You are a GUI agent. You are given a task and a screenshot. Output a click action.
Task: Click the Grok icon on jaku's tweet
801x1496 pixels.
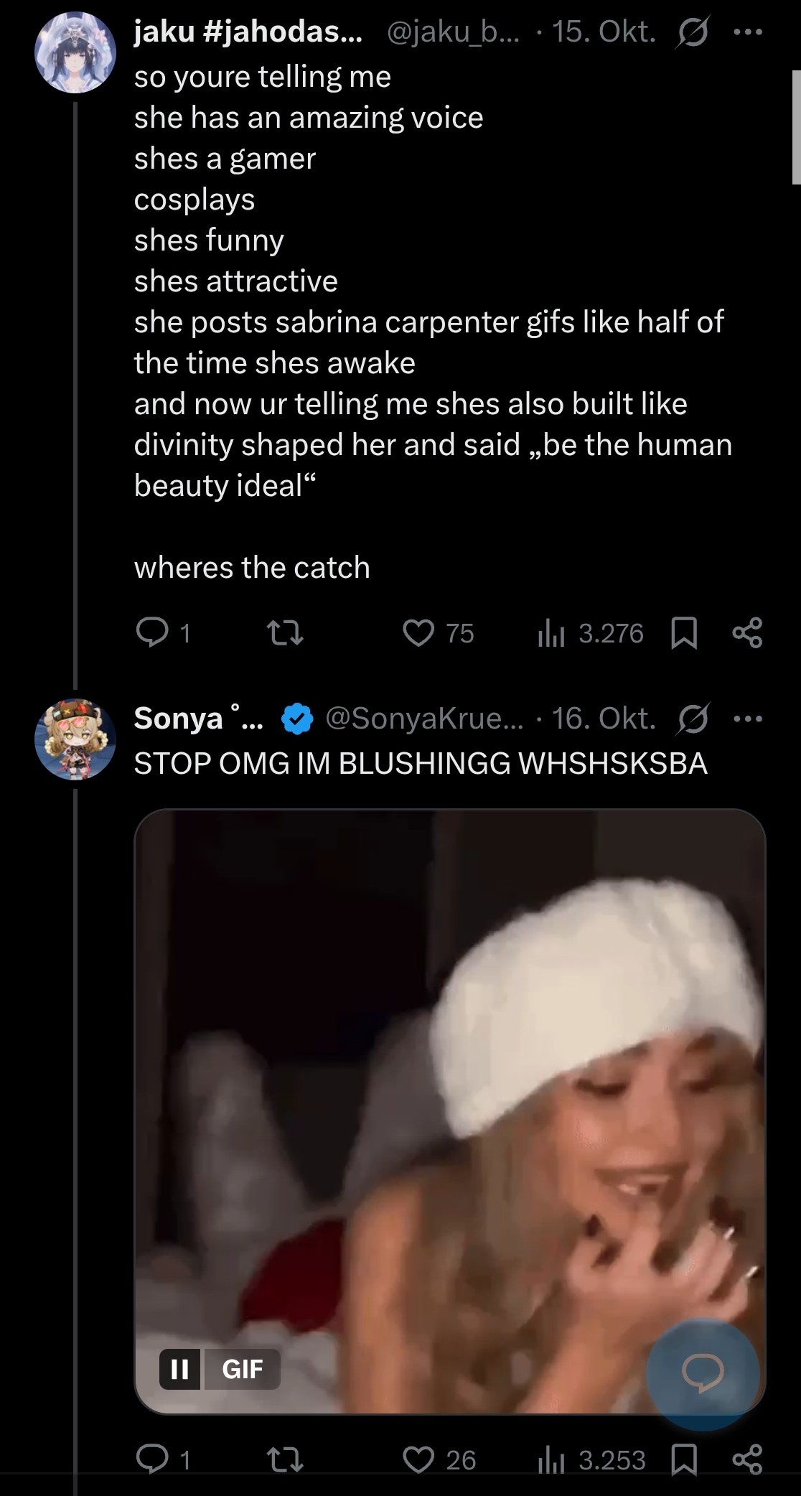click(691, 33)
